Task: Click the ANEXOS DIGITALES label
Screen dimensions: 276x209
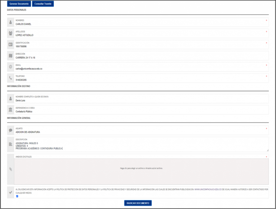Action: (x=24, y=157)
